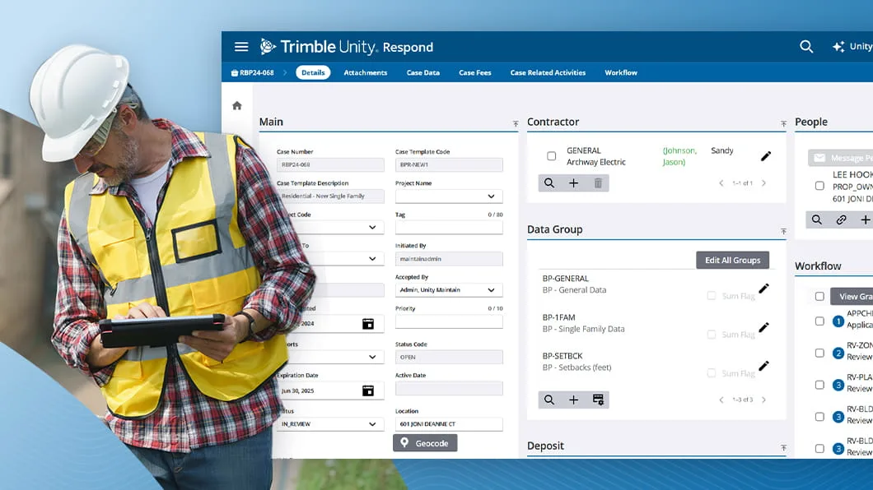The width and height of the screenshot is (873, 490).
Task: Open the hamburger navigation menu
Action: [241, 47]
